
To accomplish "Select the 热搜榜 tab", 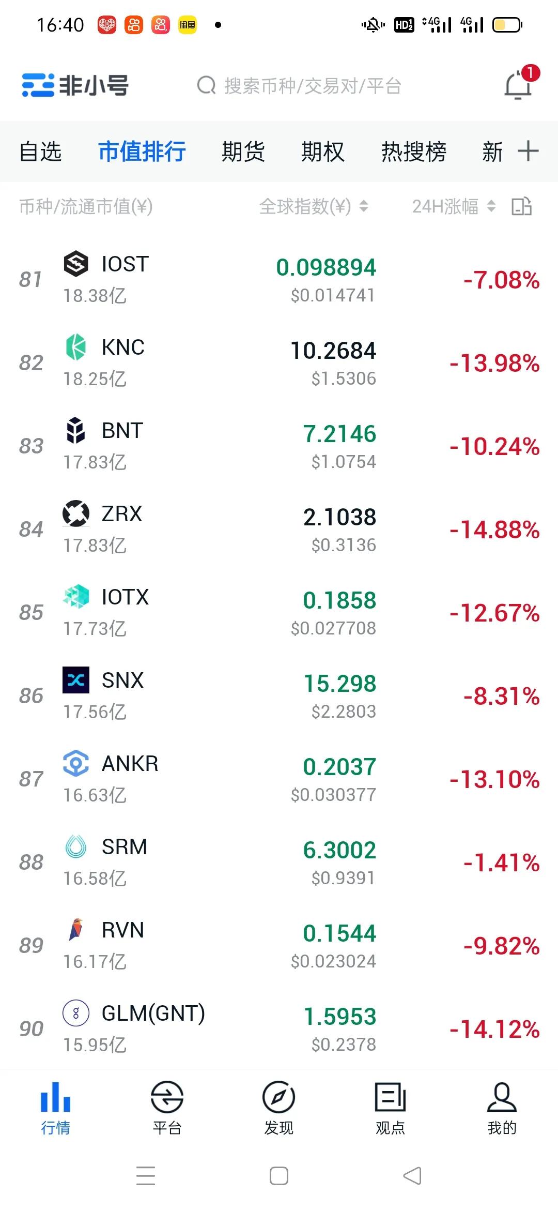I will click(413, 152).
